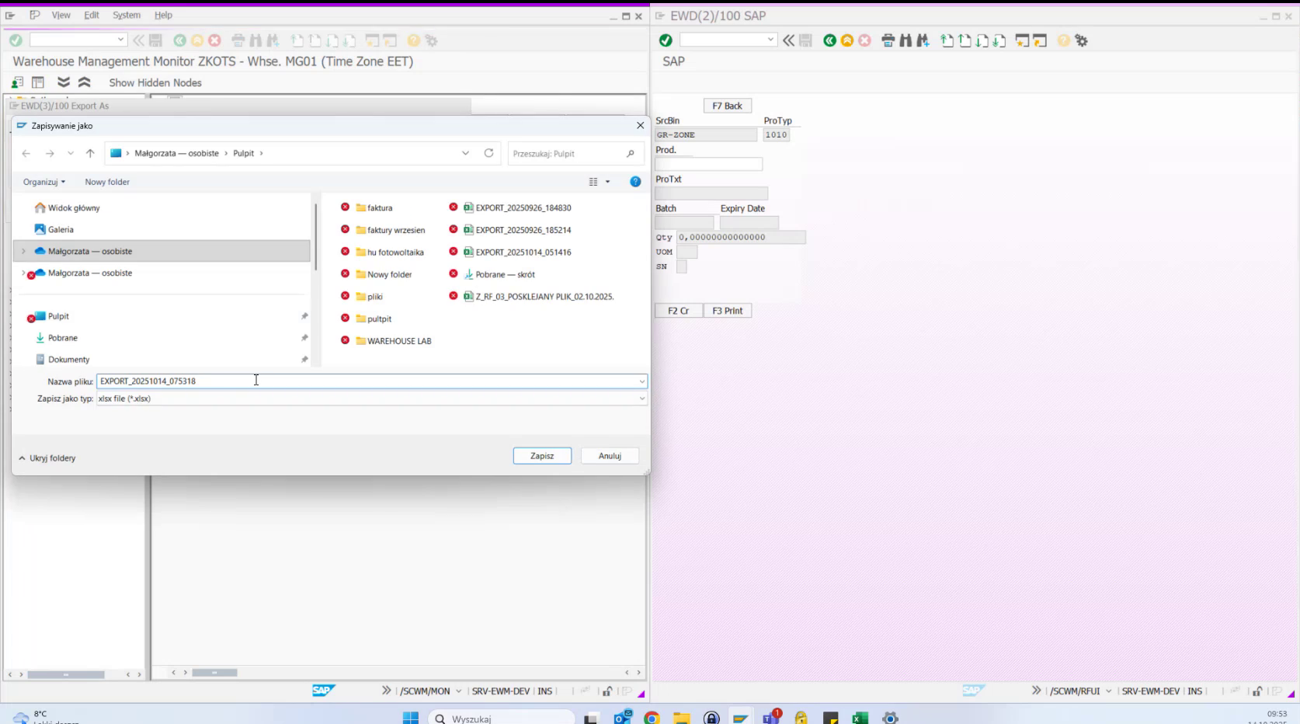Open the System menu
1300x724 pixels.
tap(126, 15)
